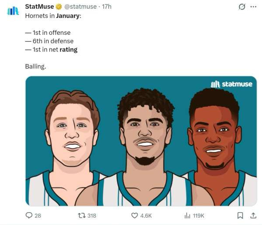Screen dimensions: 262x225
Task: Click the "Hornets in January" text line
Action: (x=53, y=16)
